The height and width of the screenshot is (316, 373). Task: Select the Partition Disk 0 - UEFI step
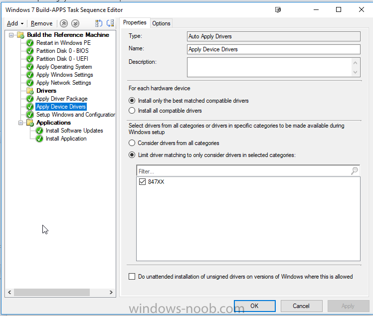click(x=62, y=59)
